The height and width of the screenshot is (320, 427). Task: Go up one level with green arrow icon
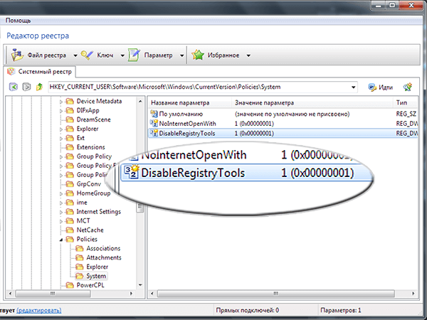(39, 87)
